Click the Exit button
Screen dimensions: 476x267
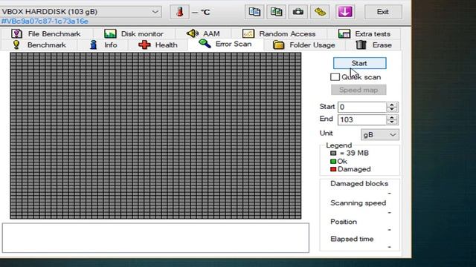click(383, 12)
